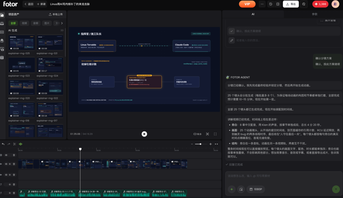Adjust the timeline zoom slider handle
Screen dimensions: 343x198
pyautogui.click(x=200, y=144)
